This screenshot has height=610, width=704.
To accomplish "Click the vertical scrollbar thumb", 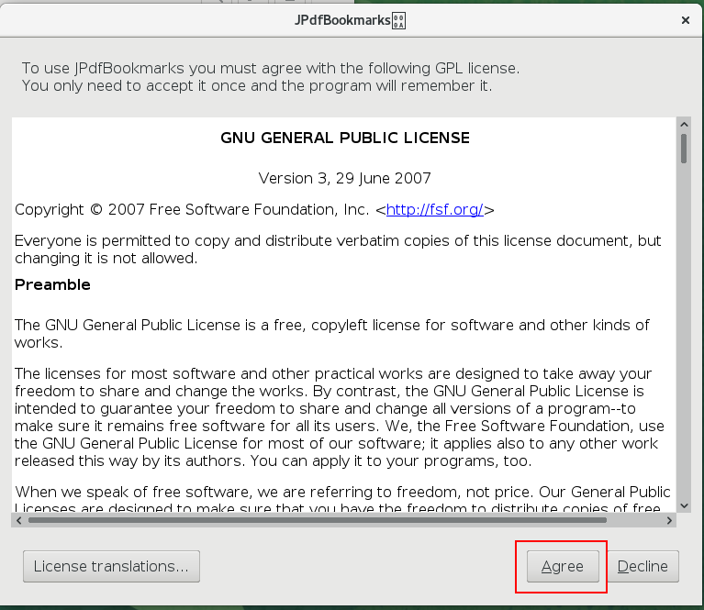I will coord(684,149).
